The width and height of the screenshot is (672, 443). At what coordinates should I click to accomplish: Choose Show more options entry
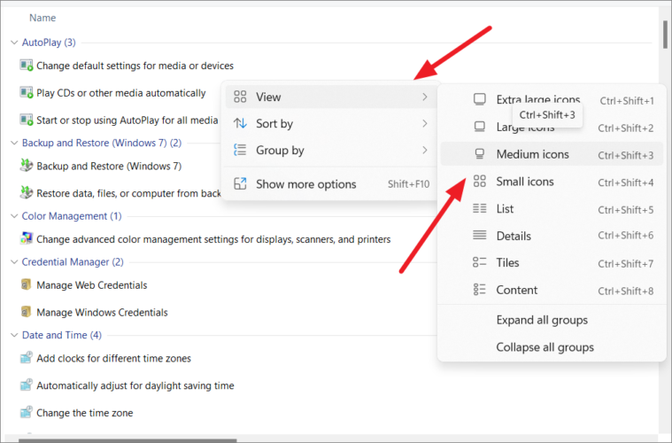click(x=331, y=184)
